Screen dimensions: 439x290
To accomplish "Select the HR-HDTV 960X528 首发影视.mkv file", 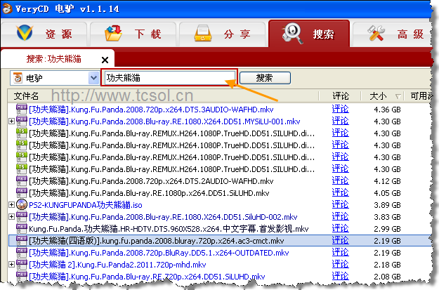I will pos(169,229).
